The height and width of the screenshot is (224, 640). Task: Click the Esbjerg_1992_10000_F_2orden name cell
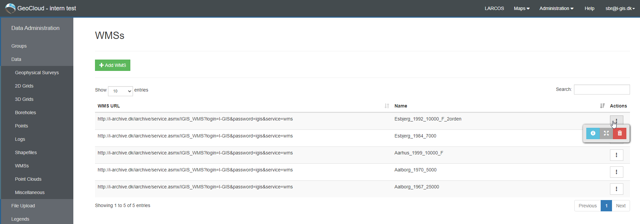(428, 119)
